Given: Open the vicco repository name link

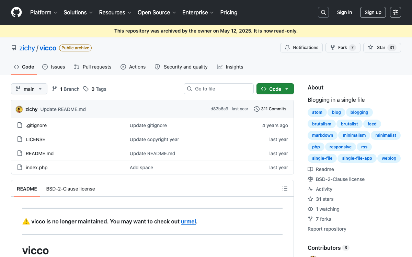Looking at the screenshot, I should click(x=48, y=48).
